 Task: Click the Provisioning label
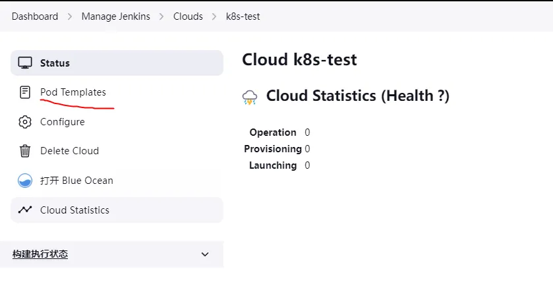[273, 149]
